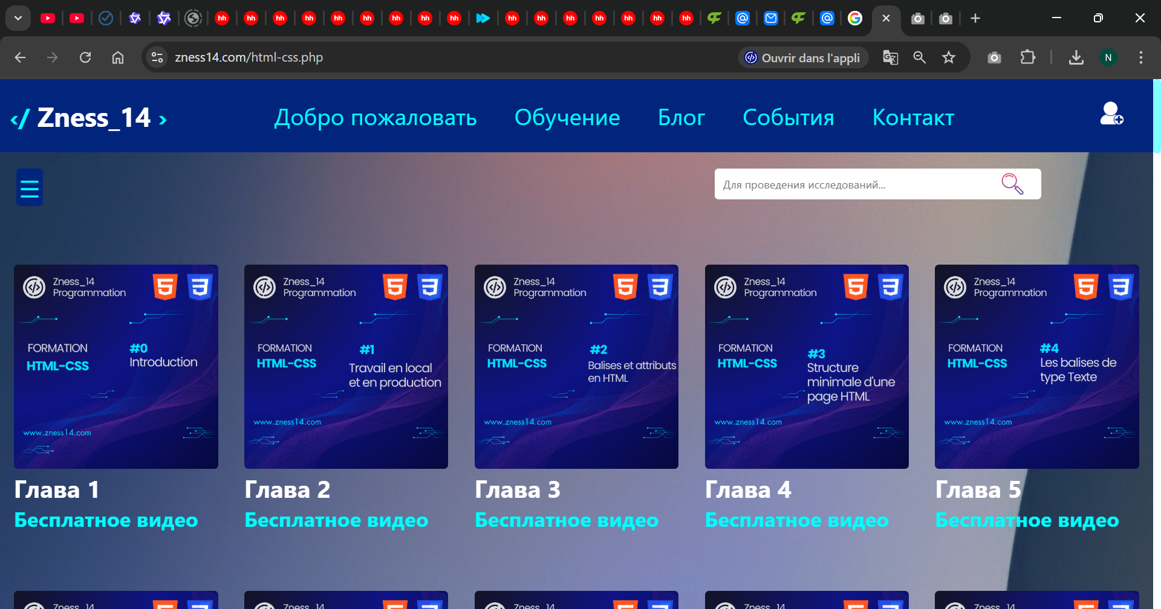1161x609 pixels.
Task: Switch to the blue envelope mail tab
Action: click(771, 18)
